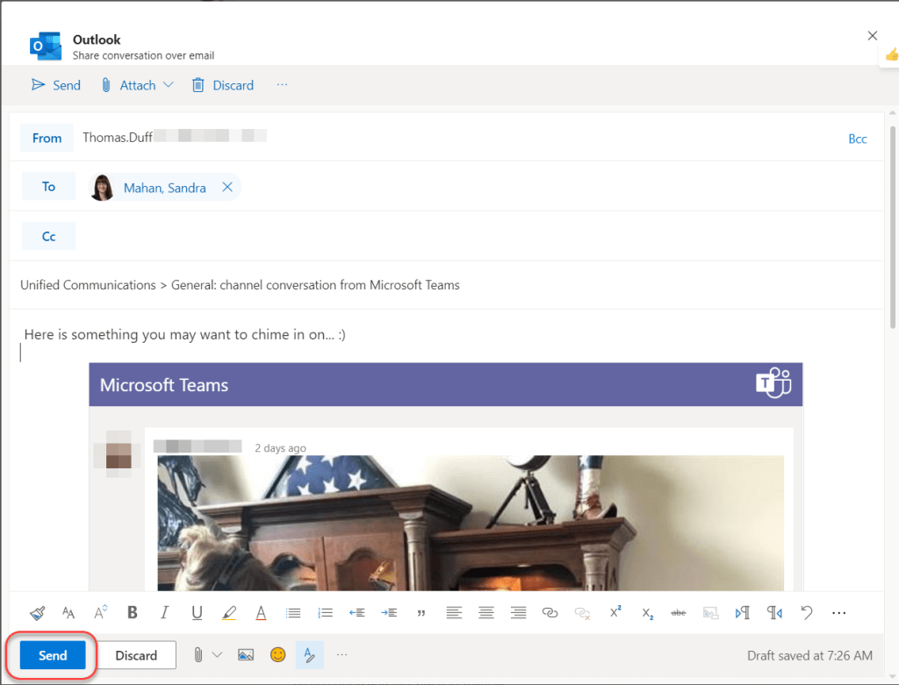Apply superscript formatting
The width and height of the screenshot is (899, 685).
[x=615, y=612]
